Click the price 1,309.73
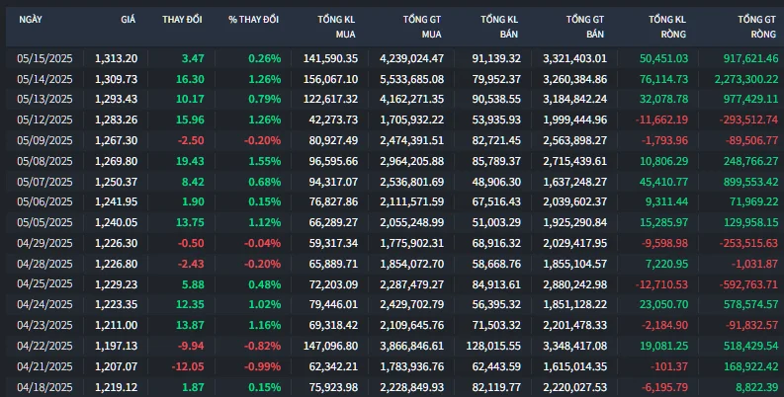The width and height of the screenshot is (784, 397). [x=116, y=79]
